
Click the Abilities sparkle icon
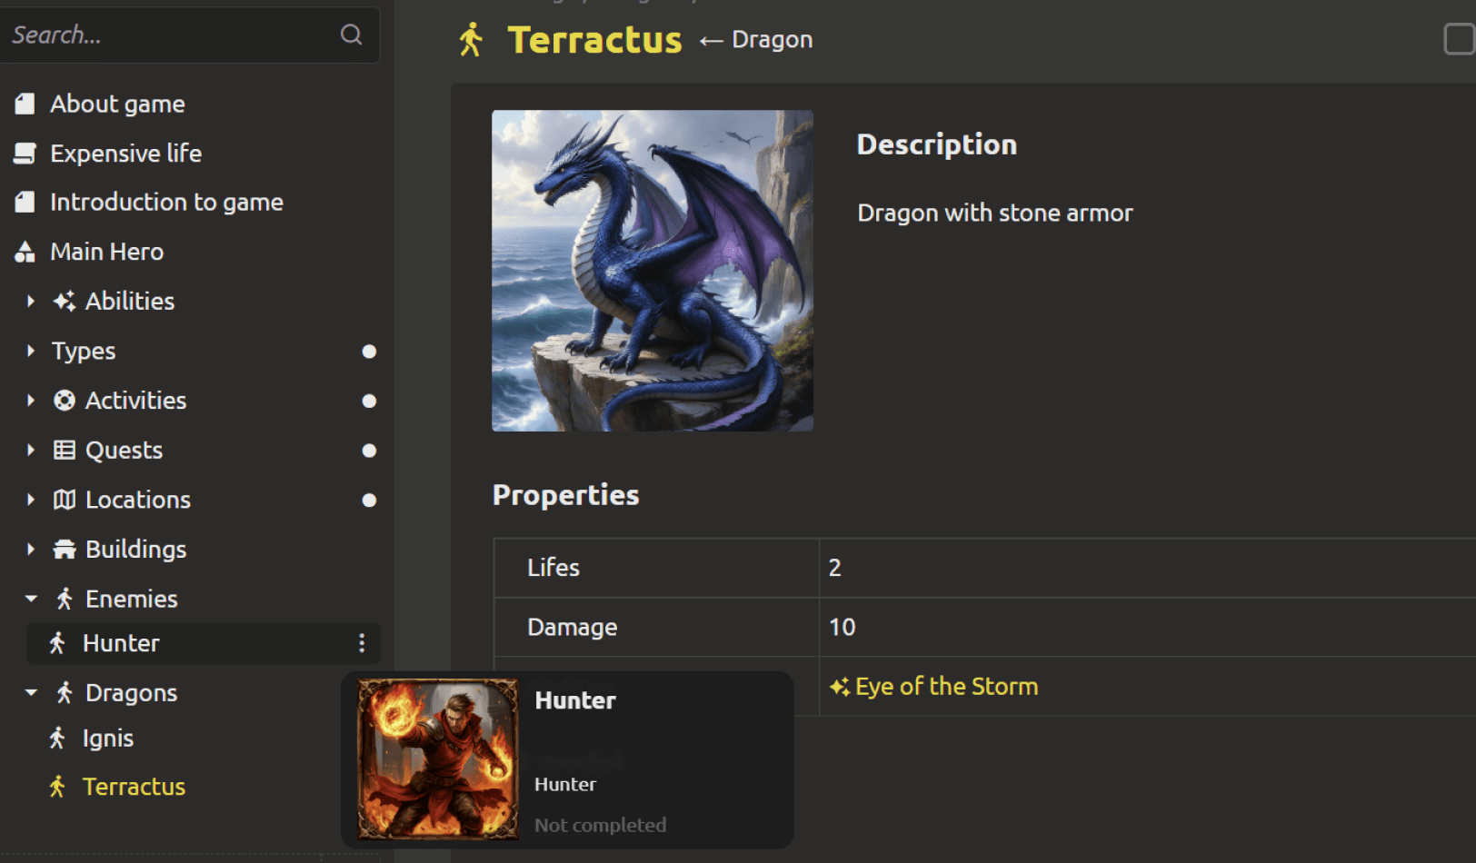[65, 301]
